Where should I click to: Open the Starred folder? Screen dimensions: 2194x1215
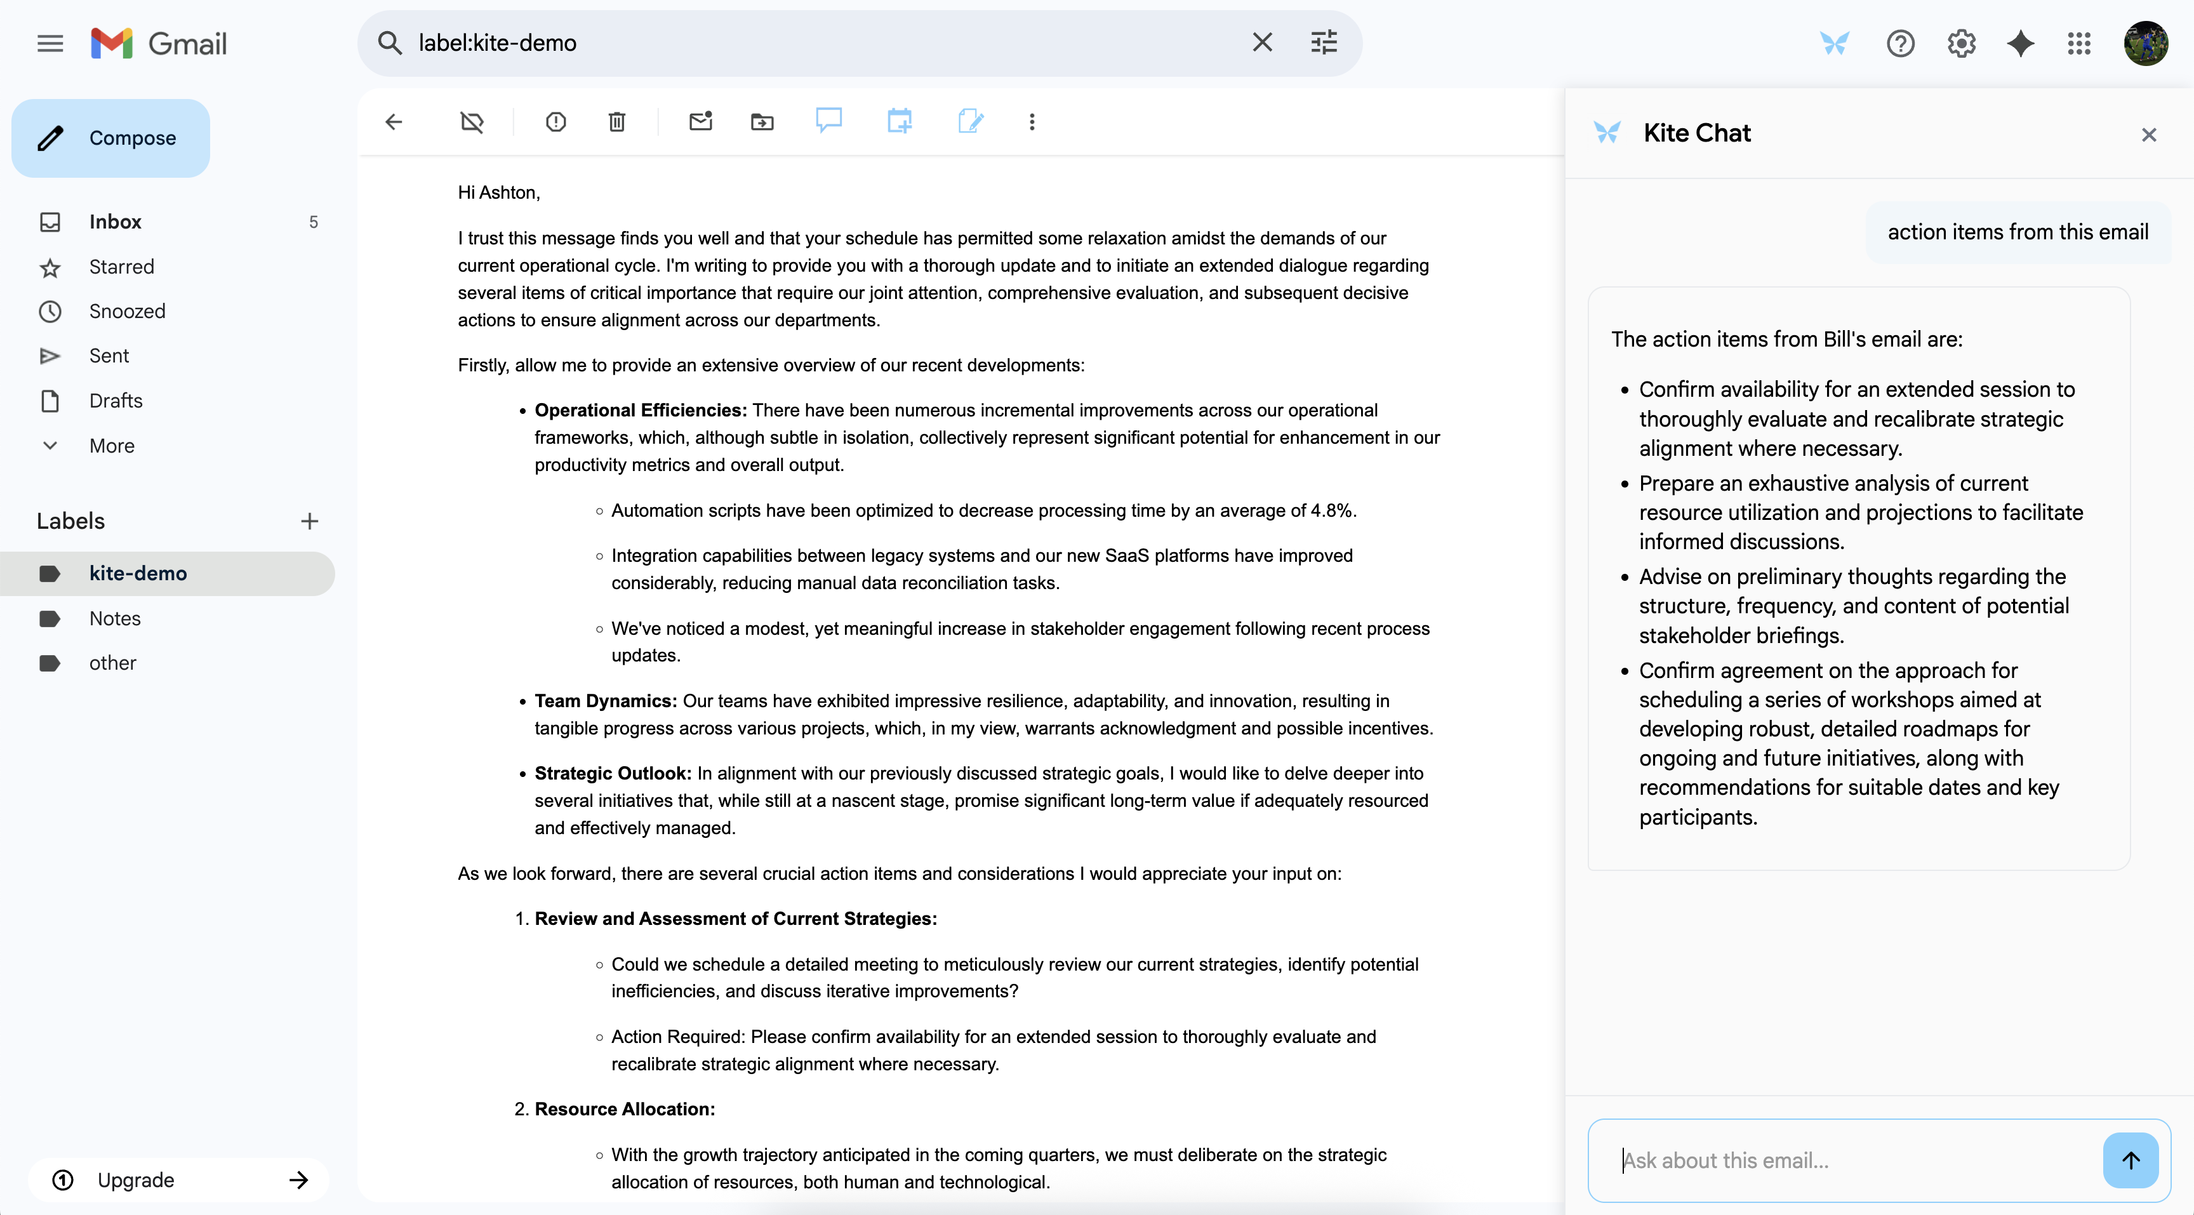tap(122, 267)
